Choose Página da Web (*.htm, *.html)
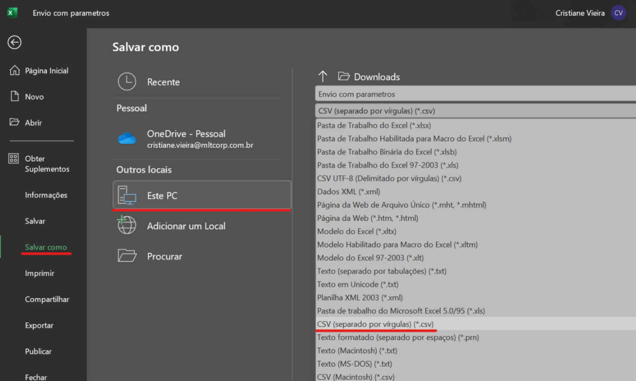Viewport: 636px width, 381px height. [x=475, y=218]
